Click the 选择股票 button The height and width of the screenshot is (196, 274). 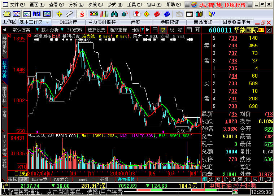[x=96, y=30]
